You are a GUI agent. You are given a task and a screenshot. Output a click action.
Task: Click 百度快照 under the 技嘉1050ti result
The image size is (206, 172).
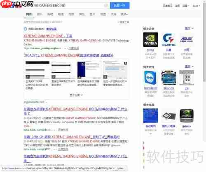click(x=63, y=149)
